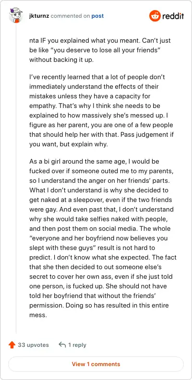
Task: Click paragraph beginning "nta IF you explained"
Action: pos(100,50)
